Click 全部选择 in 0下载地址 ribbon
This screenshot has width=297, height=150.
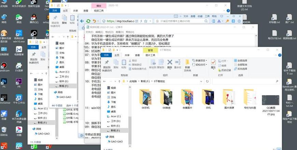(x=240, y=61)
